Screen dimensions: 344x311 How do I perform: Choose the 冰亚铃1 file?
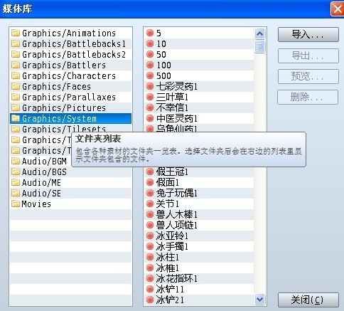coord(199,236)
